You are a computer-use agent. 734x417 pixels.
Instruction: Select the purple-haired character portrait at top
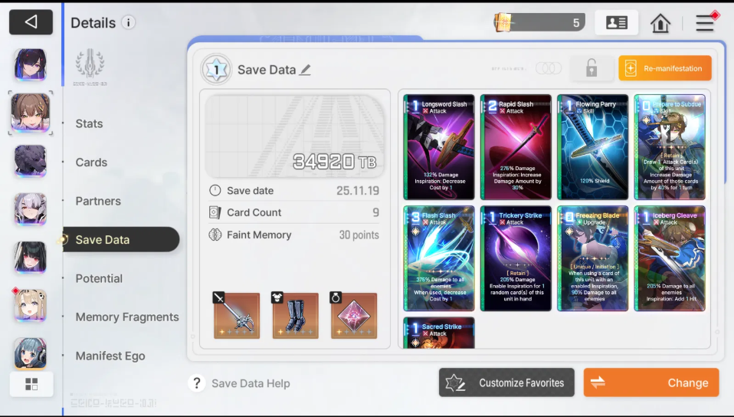[x=31, y=64]
